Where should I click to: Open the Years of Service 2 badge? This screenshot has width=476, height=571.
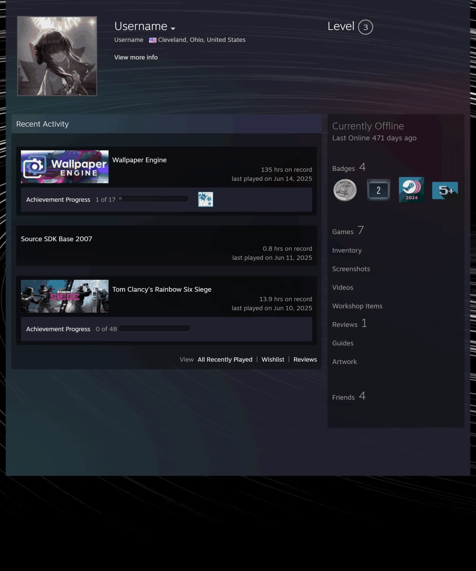point(378,190)
